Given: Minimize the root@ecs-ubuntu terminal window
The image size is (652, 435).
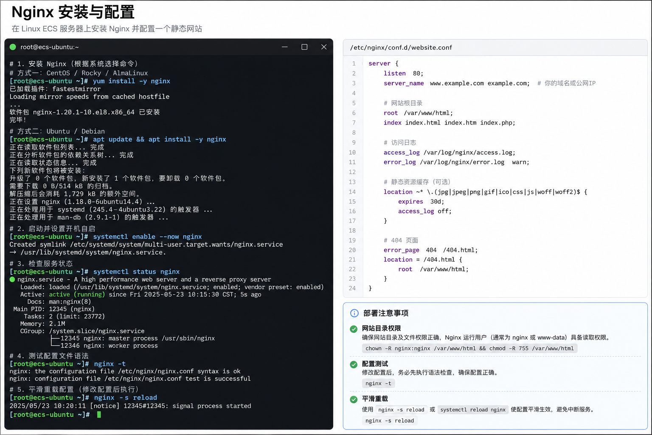Looking at the screenshot, I should click(x=285, y=47).
